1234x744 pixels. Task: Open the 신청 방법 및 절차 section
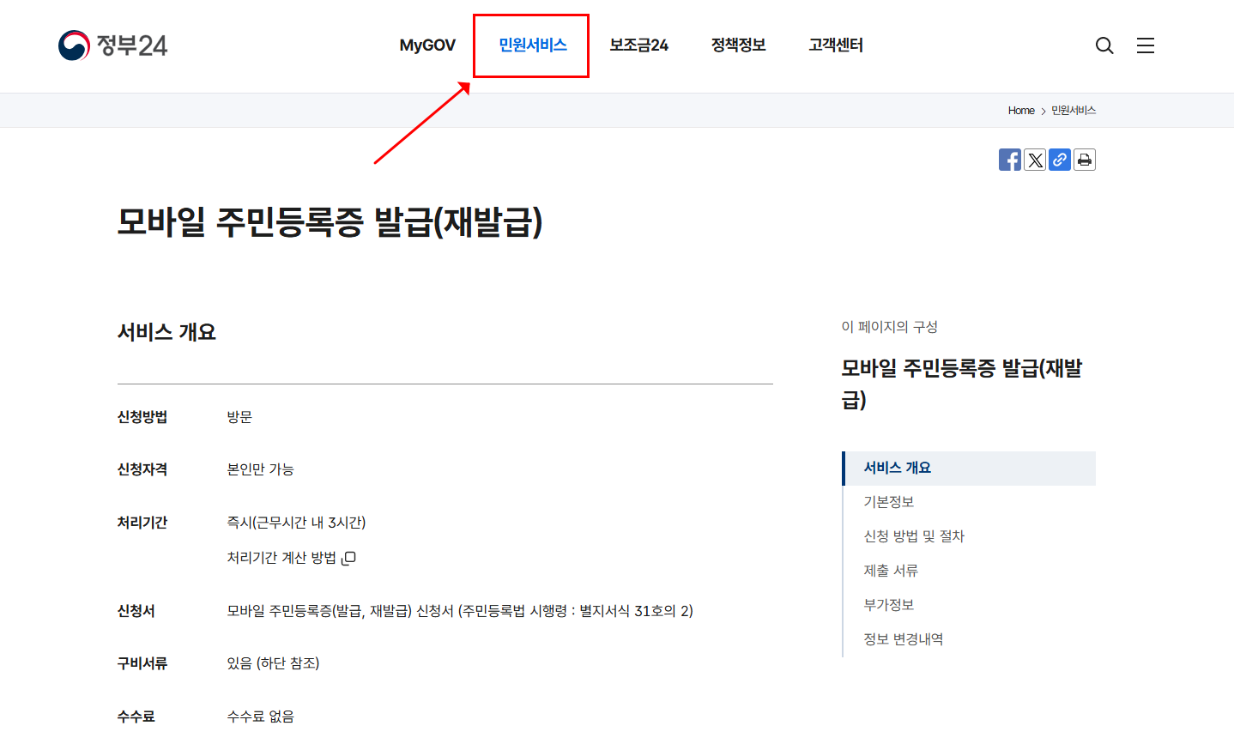914,535
